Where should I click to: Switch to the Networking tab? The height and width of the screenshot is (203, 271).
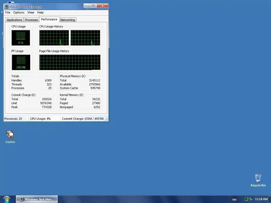(67, 20)
